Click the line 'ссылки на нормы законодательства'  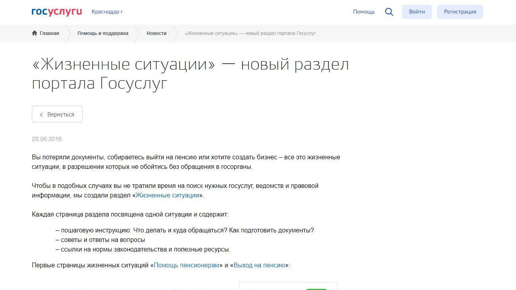point(143,249)
